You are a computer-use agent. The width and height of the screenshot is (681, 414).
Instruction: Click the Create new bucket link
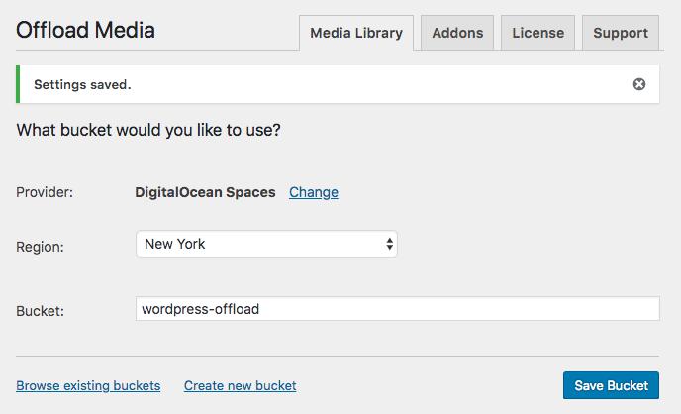click(240, 385)
